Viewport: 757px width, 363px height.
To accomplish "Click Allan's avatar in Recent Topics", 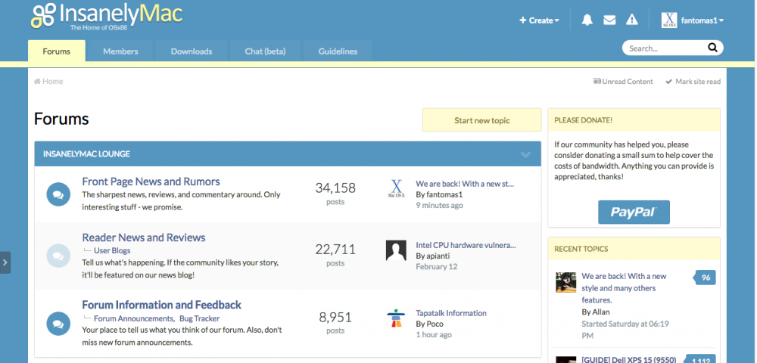I will point(565,282).
